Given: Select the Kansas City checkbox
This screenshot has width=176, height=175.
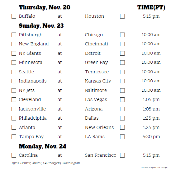Looking at the screenshot, I should (x=122, y=81).
